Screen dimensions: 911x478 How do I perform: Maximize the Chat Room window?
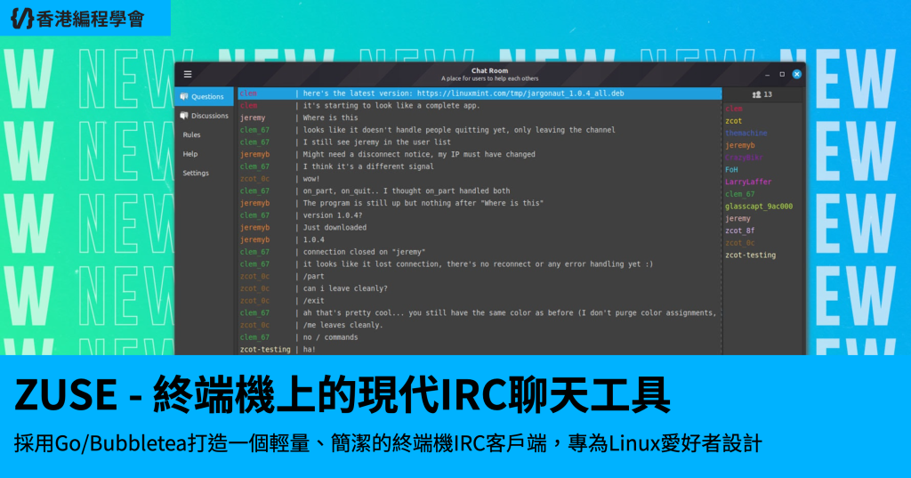point(782,75)
